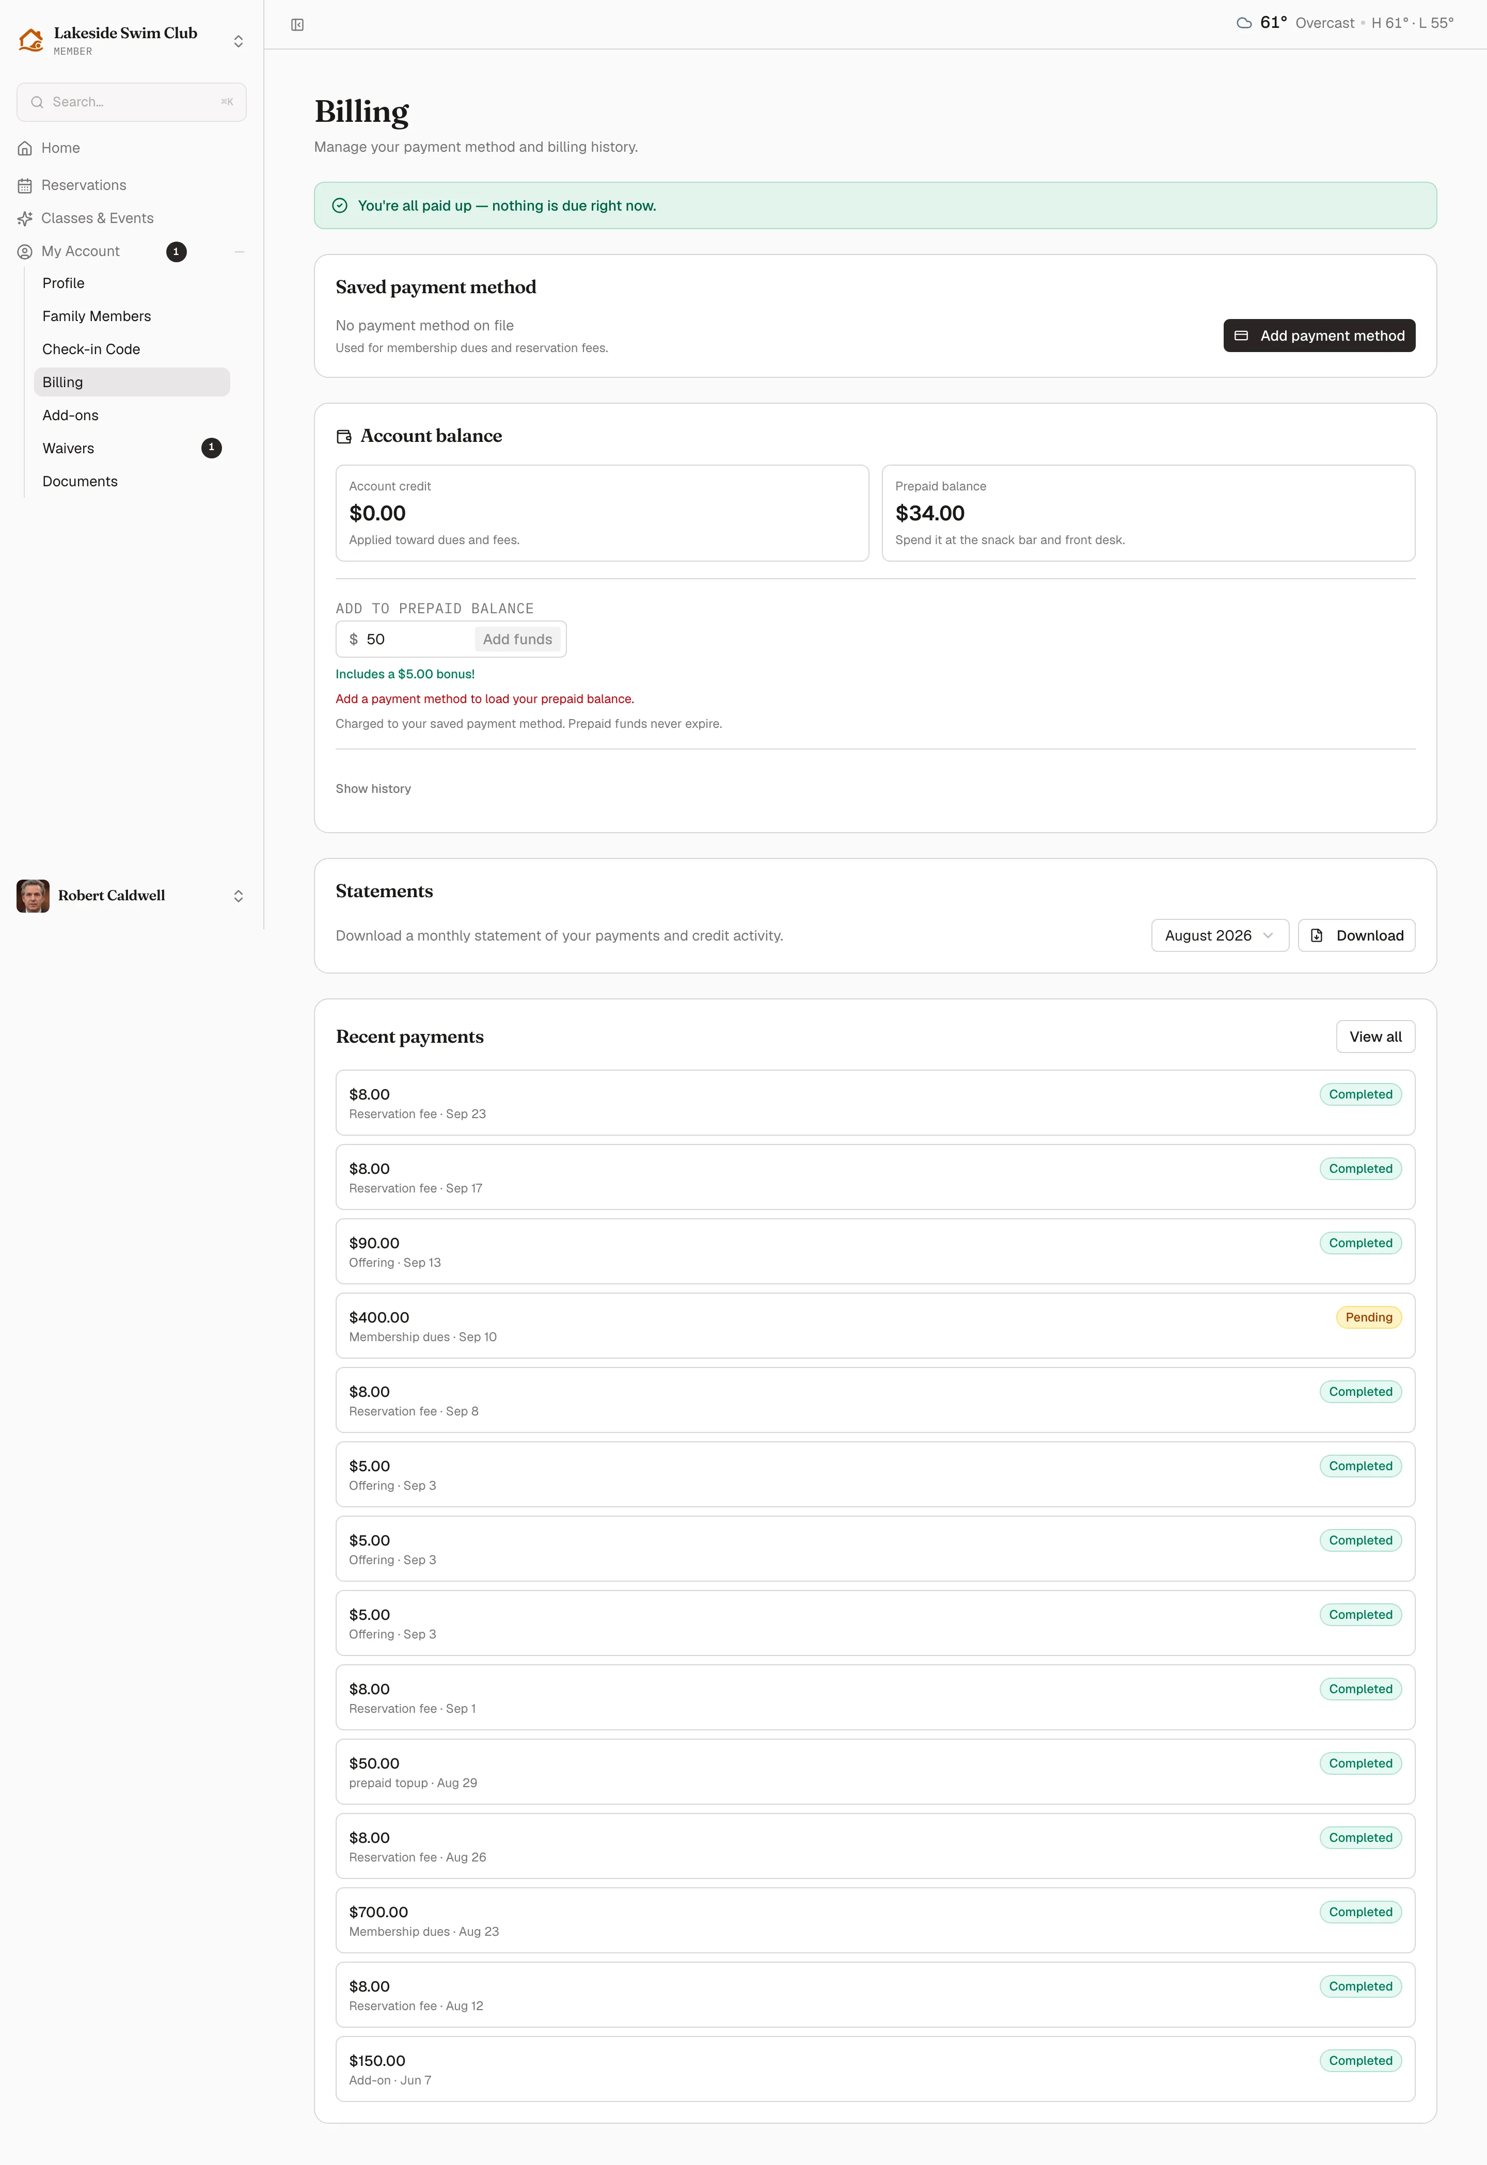Click the $8.00 Reservation fee Aug 12 row
Viewport: 1487px width, 2165px height.
875,1995
